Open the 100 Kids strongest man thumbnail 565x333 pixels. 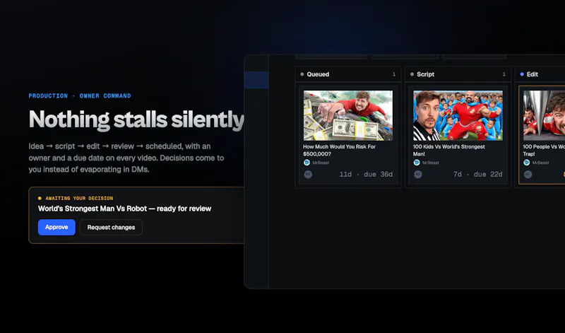tap(458, 115)
